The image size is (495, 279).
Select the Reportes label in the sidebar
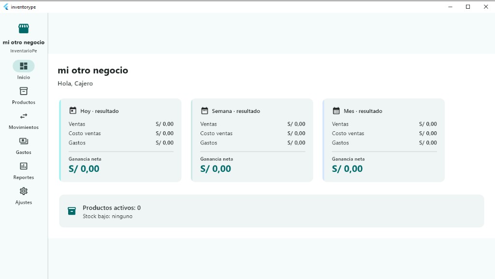[24, 177]
